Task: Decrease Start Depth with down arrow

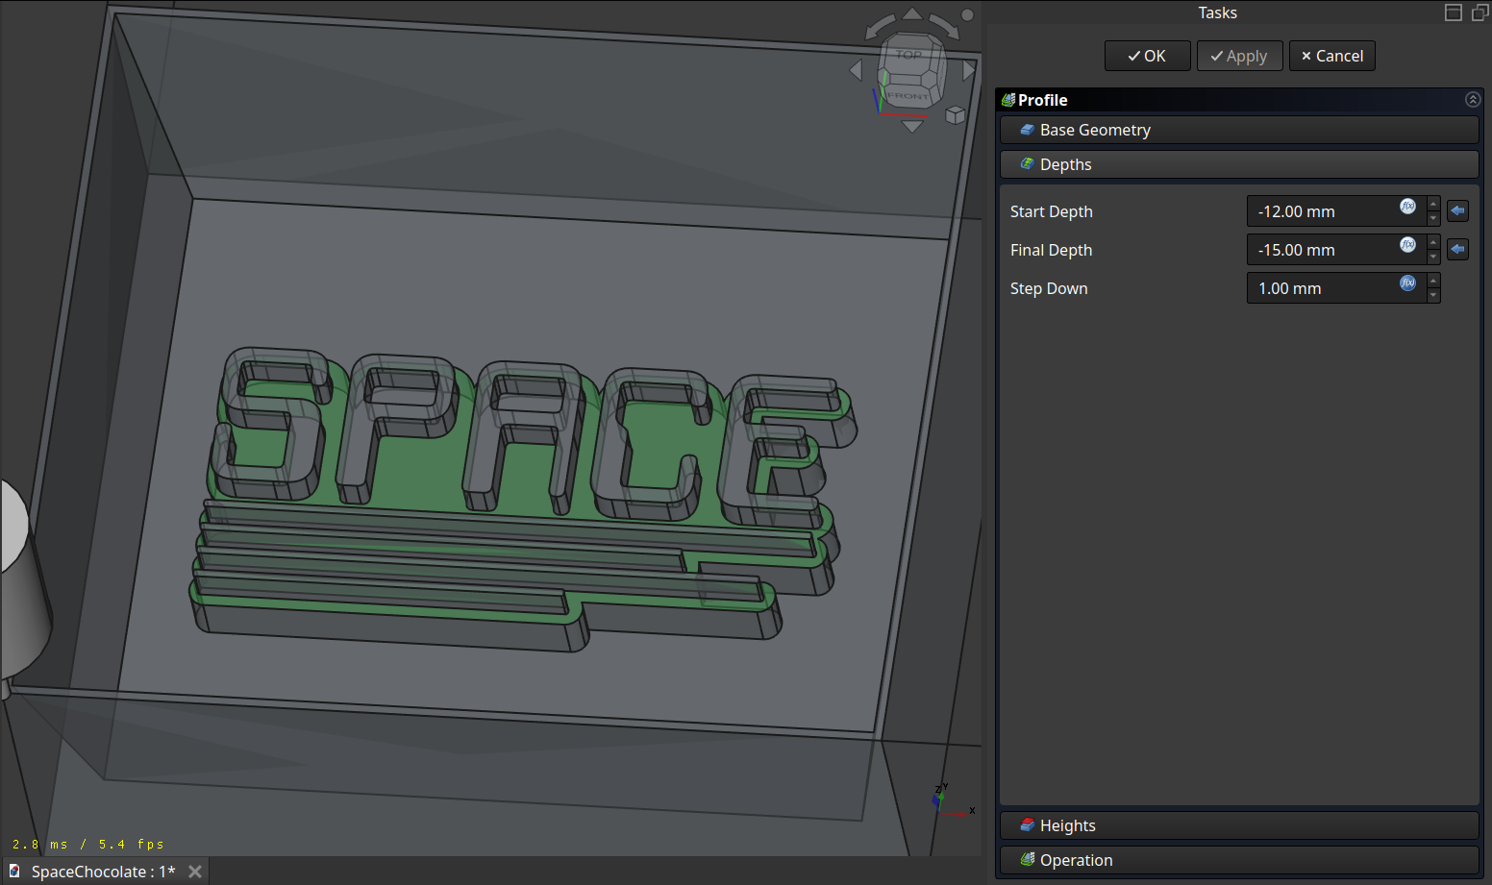Action: tap(1433, 219)
